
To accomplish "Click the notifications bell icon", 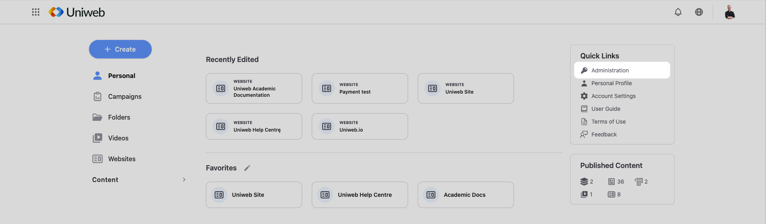I will (678, 12).
